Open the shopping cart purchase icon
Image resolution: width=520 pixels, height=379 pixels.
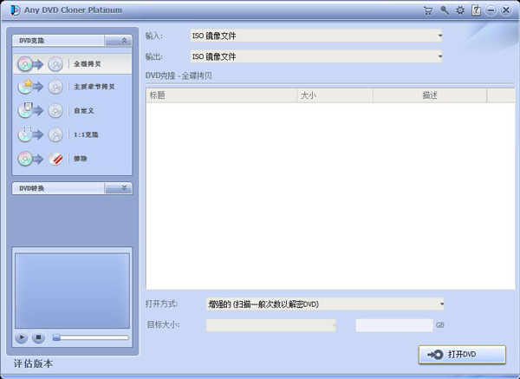(x=428, y=10)
